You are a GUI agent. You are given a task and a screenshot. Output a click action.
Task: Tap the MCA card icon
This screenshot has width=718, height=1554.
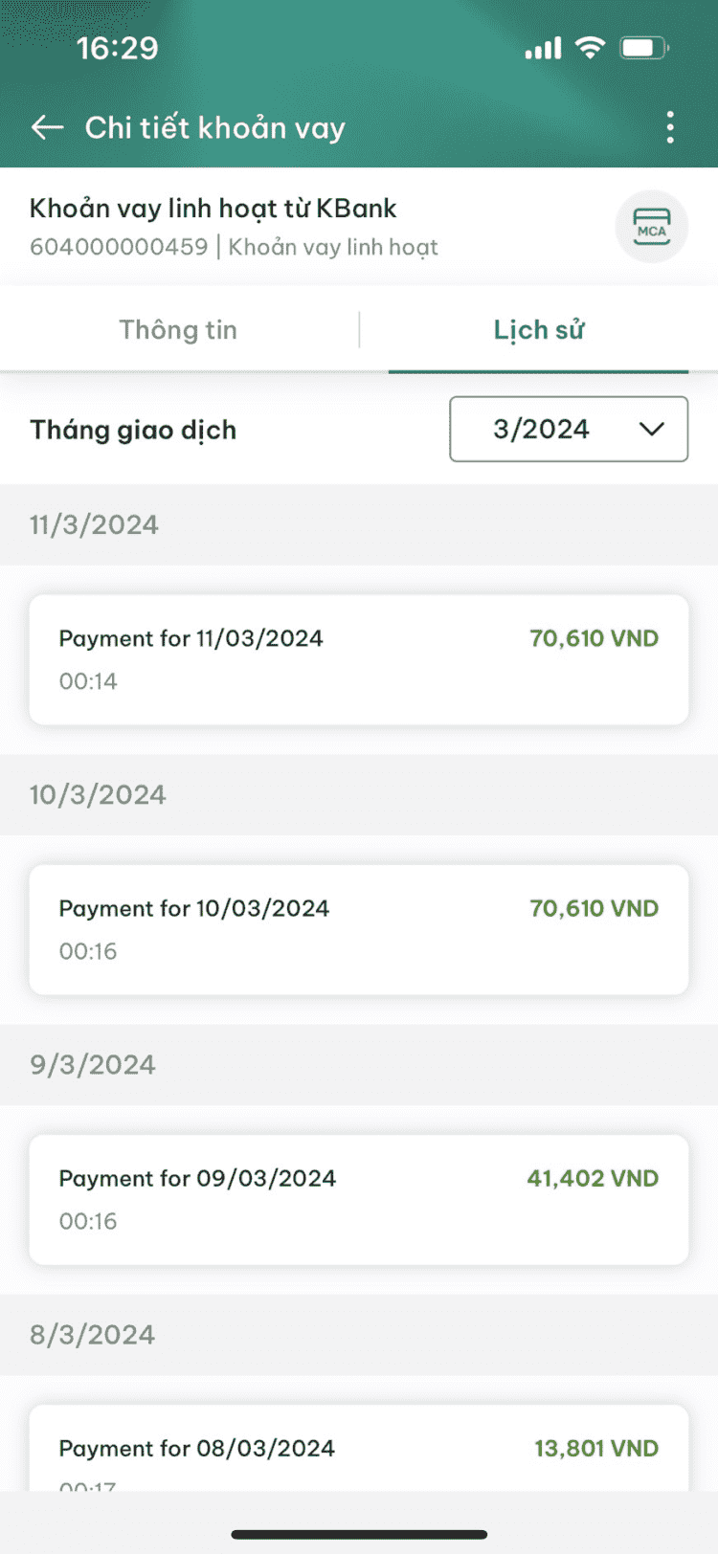(651, 227)
